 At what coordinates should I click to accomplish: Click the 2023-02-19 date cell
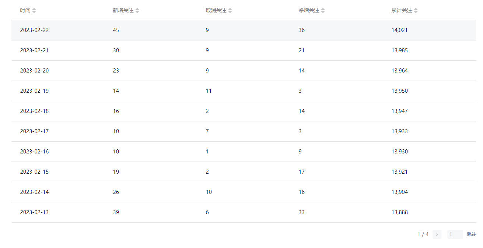coord(34,91)
